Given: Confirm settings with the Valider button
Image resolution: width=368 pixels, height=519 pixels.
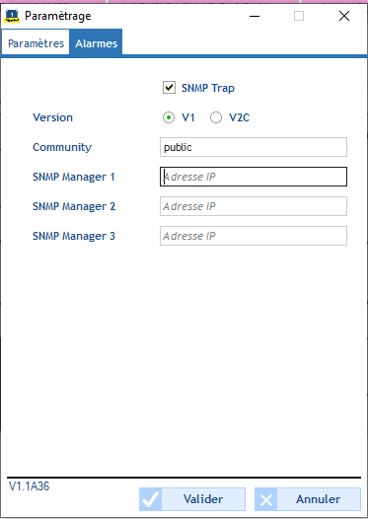Looking at the screenshot, I should [192, 499].
